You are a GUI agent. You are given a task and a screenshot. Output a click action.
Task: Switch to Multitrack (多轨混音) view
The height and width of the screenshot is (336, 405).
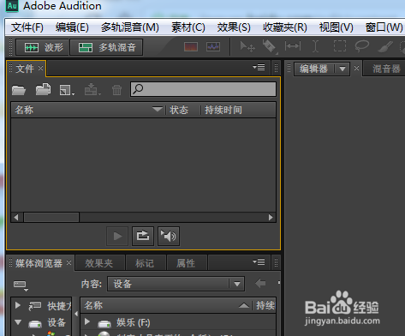106,47
